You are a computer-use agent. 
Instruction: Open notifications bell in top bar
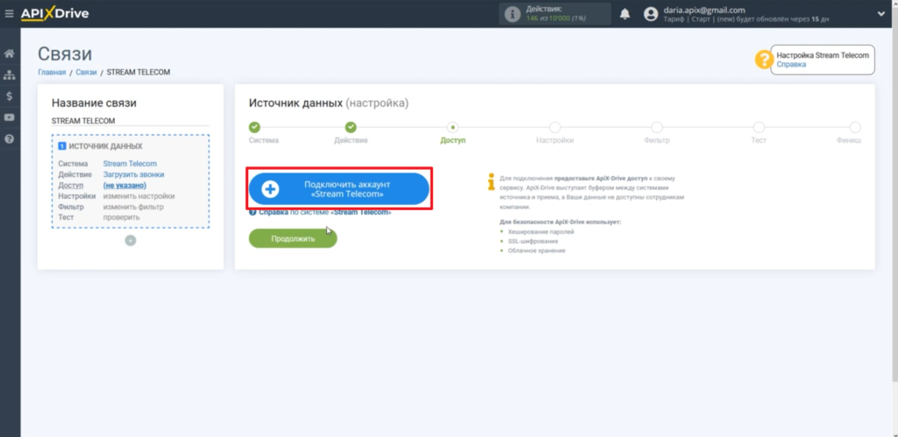pos(624,14)
